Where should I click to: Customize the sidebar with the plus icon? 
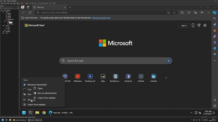coord(215,61)
